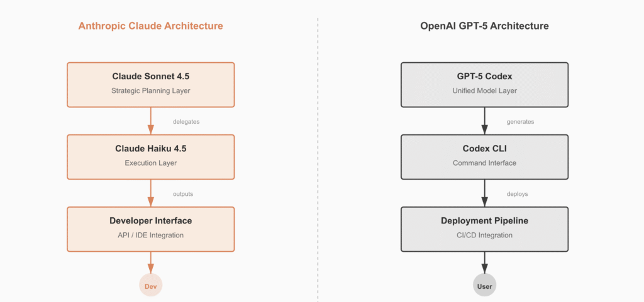Click the Execution Layer subtitle
The height and width of the screenshot is (302, 644).
coord(150,163)
